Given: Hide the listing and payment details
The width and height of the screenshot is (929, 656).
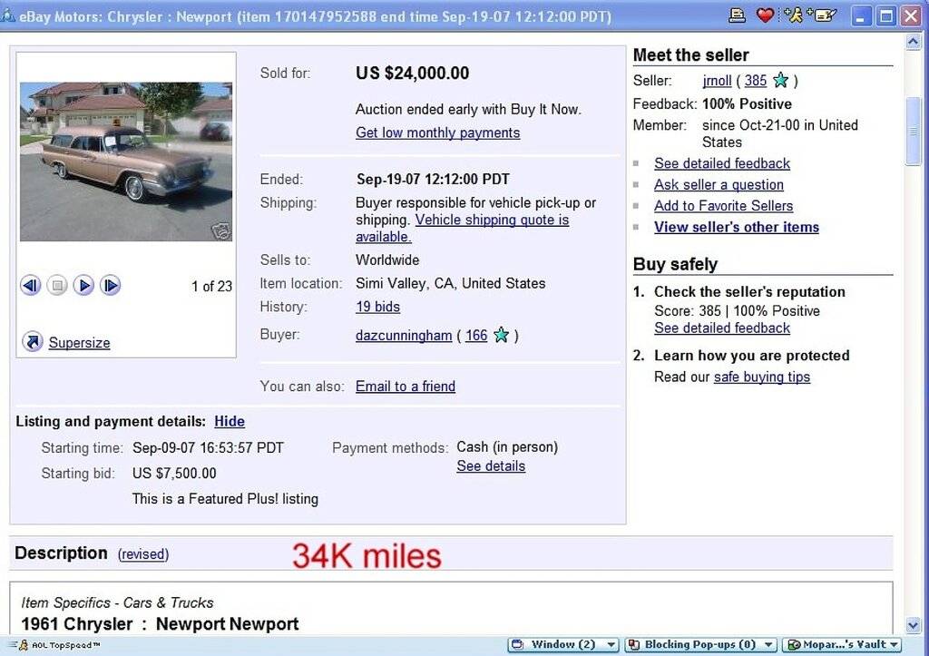Looking at the screenshot, I should pyautogui.click(x=230, y=421).
